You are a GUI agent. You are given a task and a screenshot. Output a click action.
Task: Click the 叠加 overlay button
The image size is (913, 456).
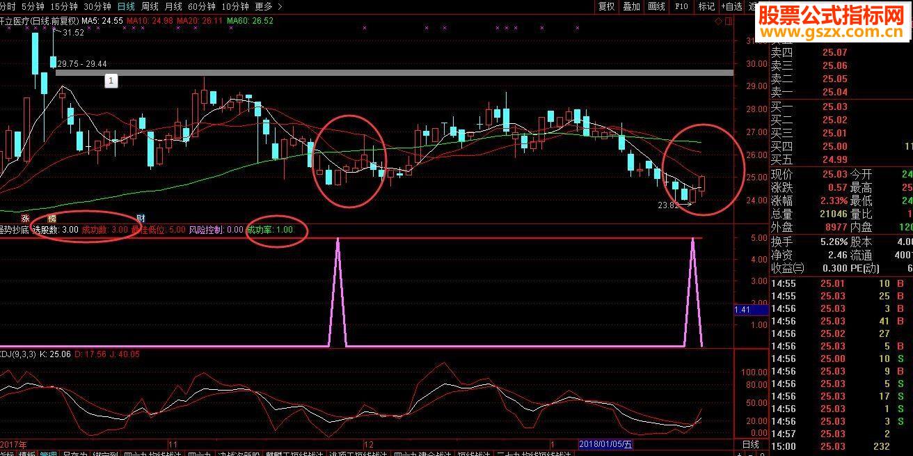pyautogui.click(x=631, y=6)
